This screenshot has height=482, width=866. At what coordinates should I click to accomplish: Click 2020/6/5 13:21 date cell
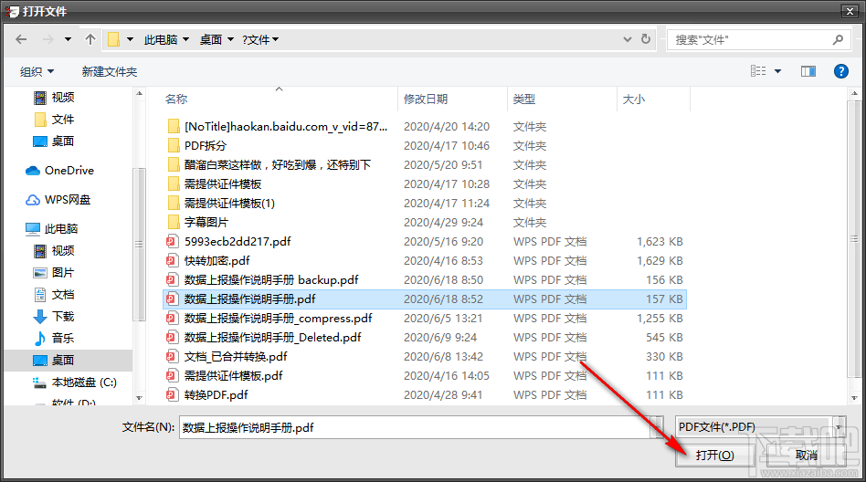pos(443,318)
